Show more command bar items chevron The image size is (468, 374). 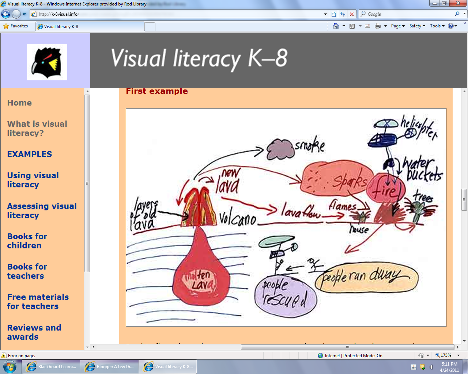(x=465, y=23)
